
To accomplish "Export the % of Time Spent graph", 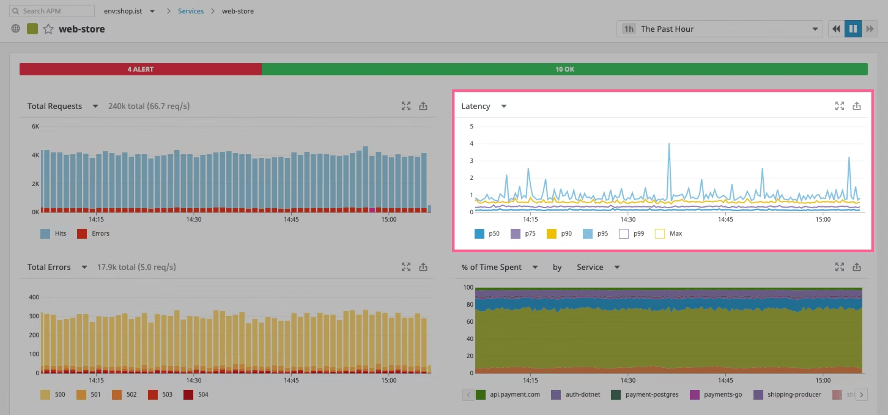I will tap(857, 267).
